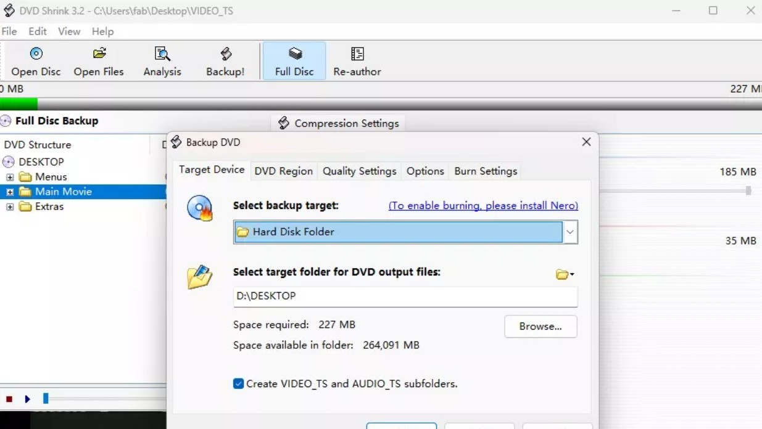Select the Main Movie folder
Image resolution: width=762 pixels, height=429 pixels.
point(56,192)
